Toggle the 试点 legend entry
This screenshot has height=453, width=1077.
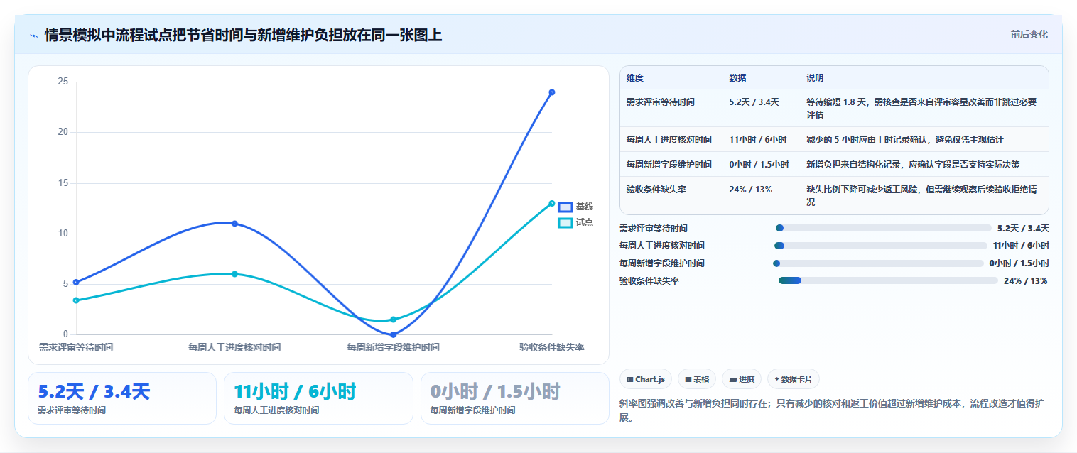(575, 222)
